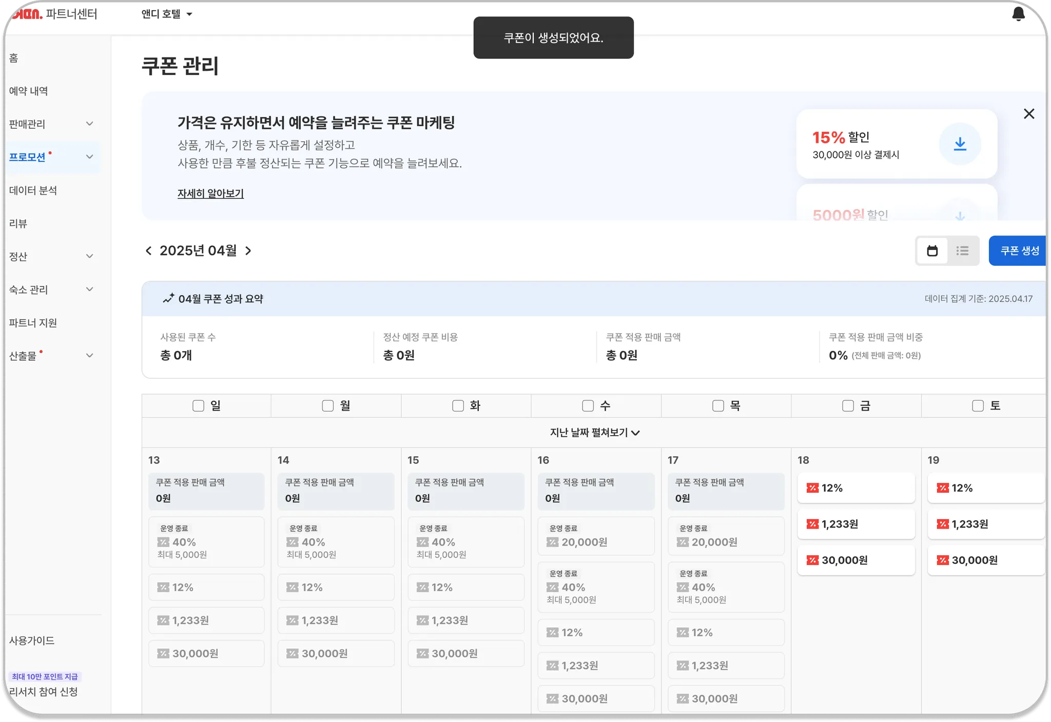Check the 수 (Wednesday) column checkbox
This screenshot has width=1051, height=722.
click(x=588, y=406)
